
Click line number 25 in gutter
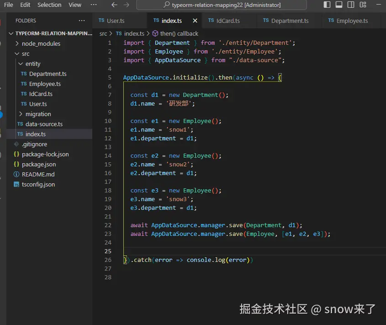(108, 251)
